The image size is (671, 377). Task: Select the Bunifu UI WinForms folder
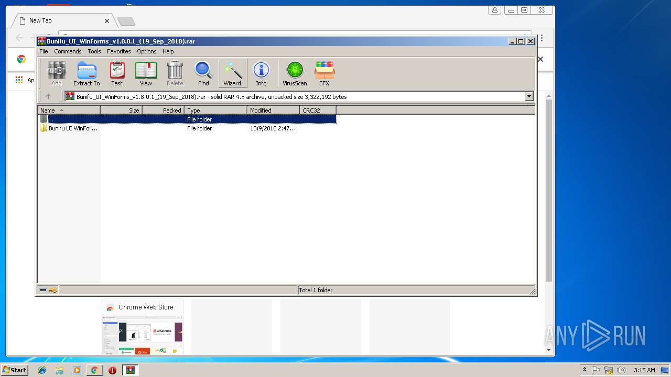[x=69, y=128]
